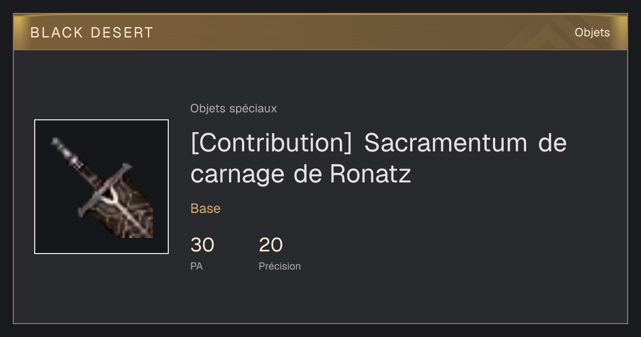Click the word [Contribution] in the title
Viewport: 641px width, 337px height.
(x=271, y=143)
